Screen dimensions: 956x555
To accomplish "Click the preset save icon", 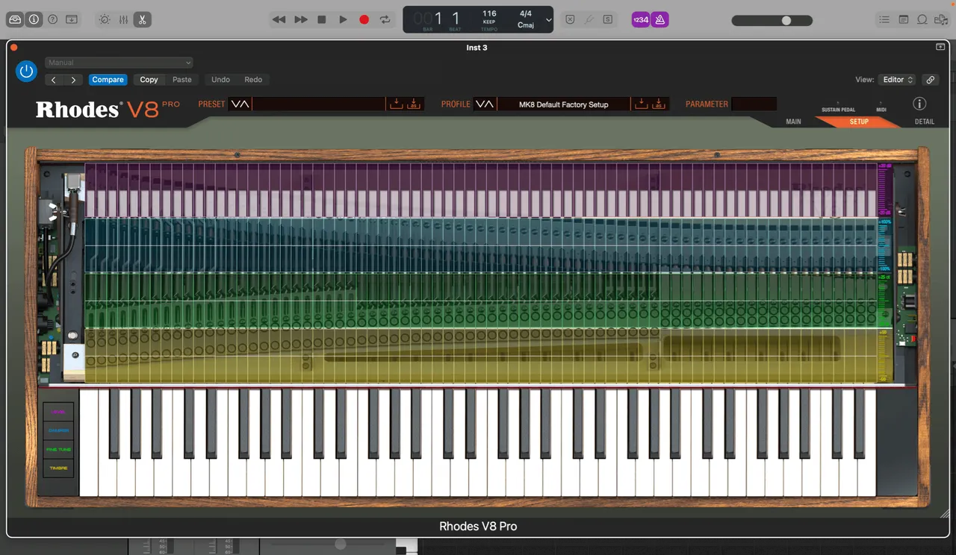I will [x=396, y=104].
